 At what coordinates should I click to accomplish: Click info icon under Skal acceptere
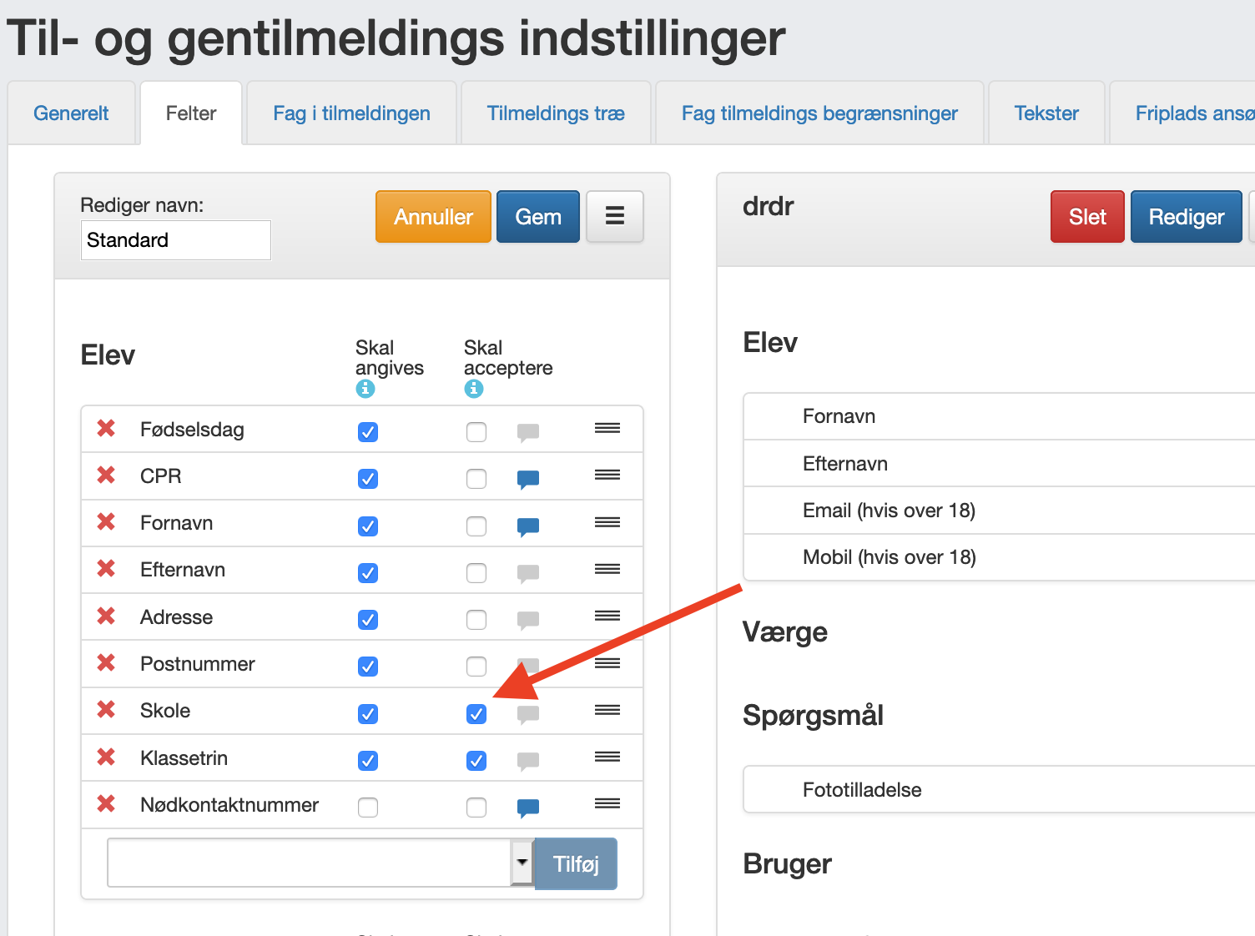coord(474,389)
